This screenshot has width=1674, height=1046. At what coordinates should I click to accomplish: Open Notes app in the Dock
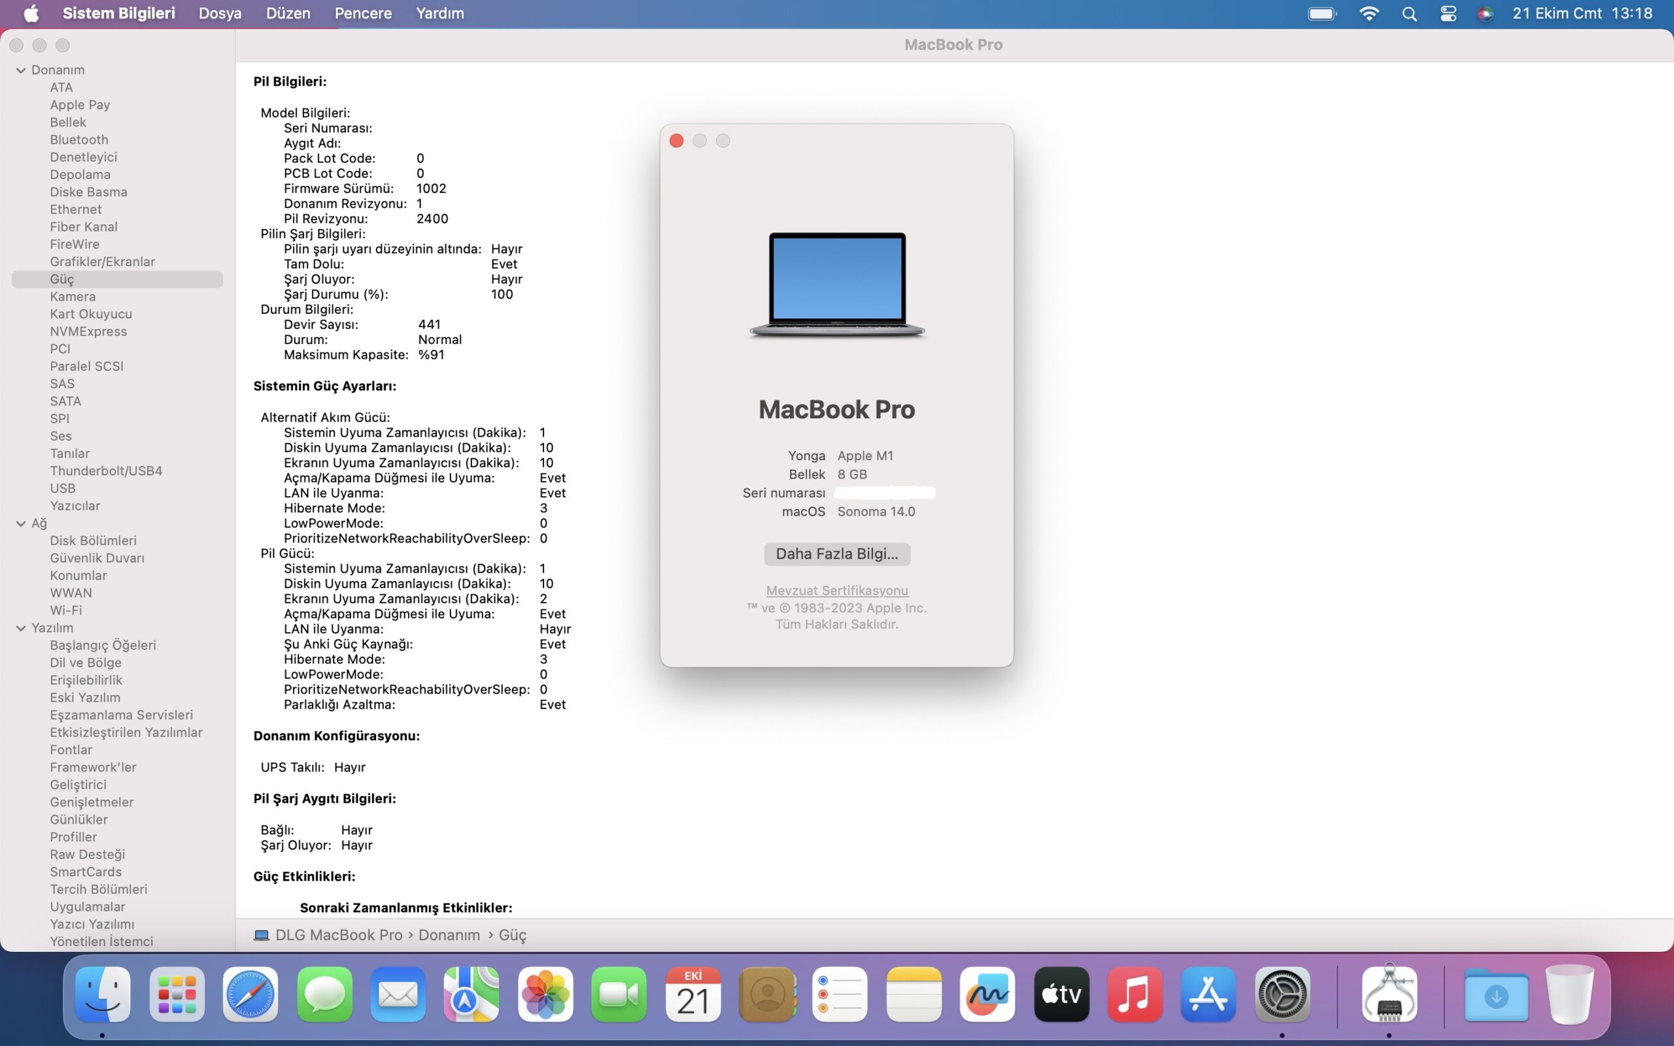(914, 995)
